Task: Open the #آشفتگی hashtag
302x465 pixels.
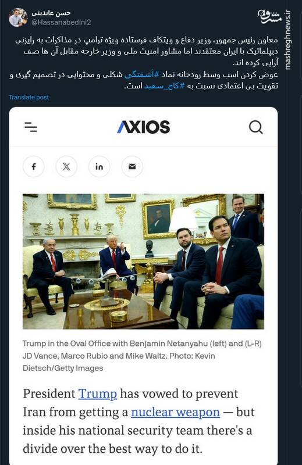Action: click(142, 74)
